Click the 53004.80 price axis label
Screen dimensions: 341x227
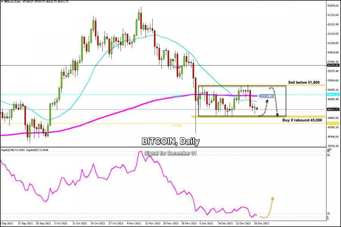click(333, 80)
